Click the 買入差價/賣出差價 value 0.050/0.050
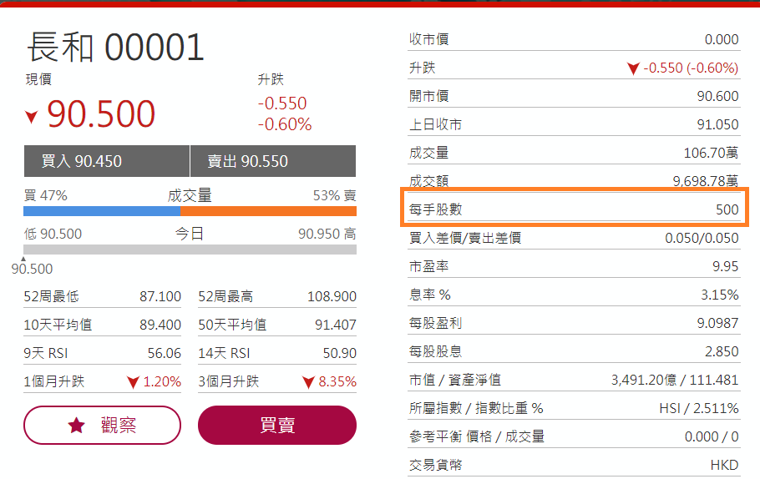The image size is (760, 479). point(702,238)
